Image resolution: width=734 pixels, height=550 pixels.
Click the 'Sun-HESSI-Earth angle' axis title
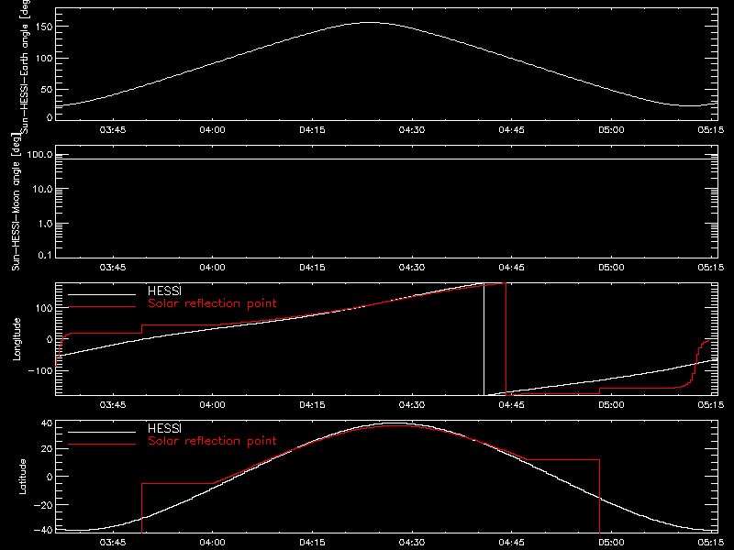click(x=25, y=67)
